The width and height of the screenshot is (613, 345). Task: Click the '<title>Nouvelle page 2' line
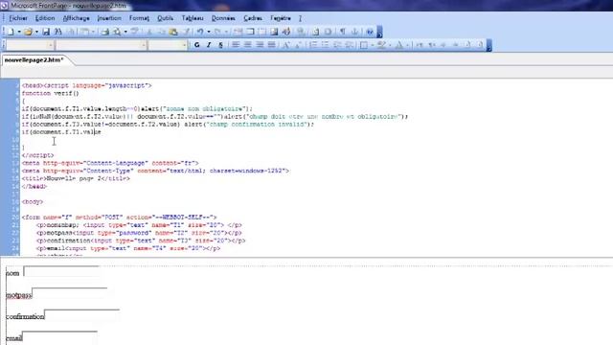point(76,178)
